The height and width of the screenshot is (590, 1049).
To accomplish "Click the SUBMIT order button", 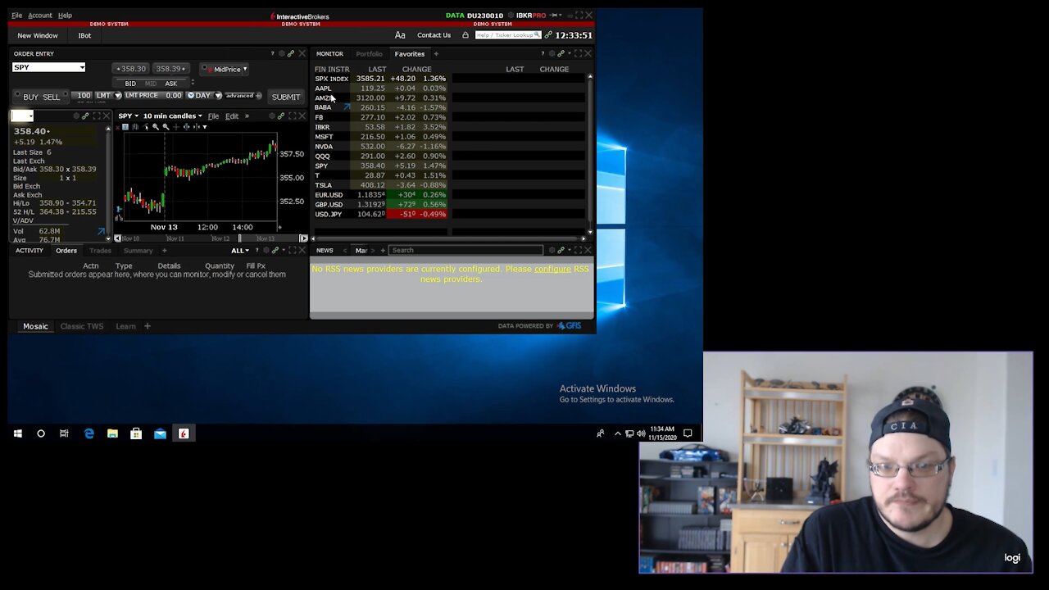I will coord(286,97).
